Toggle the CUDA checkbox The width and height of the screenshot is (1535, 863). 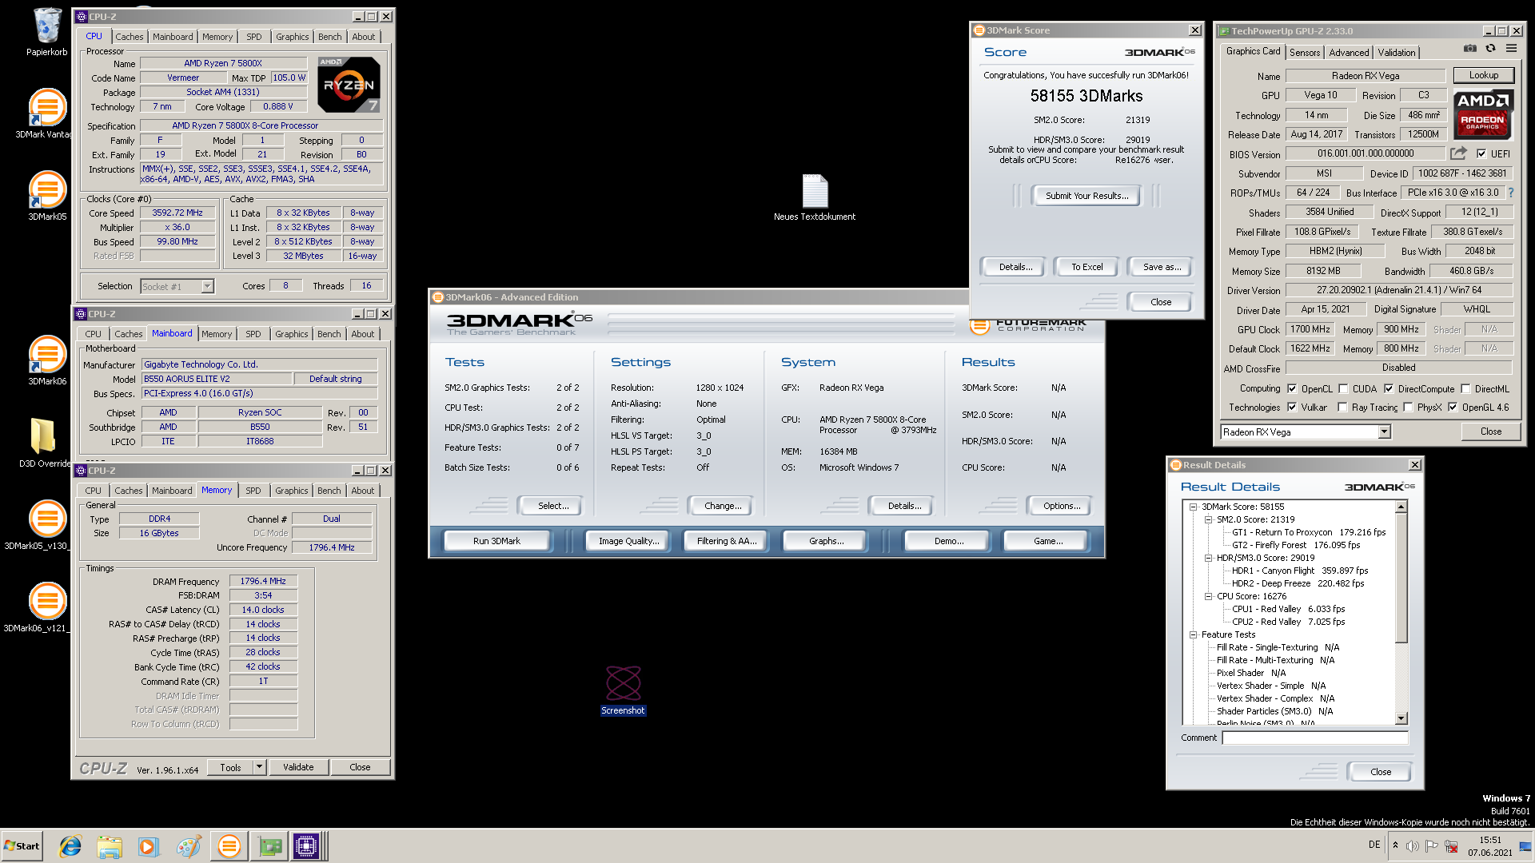click(1343, 389)
